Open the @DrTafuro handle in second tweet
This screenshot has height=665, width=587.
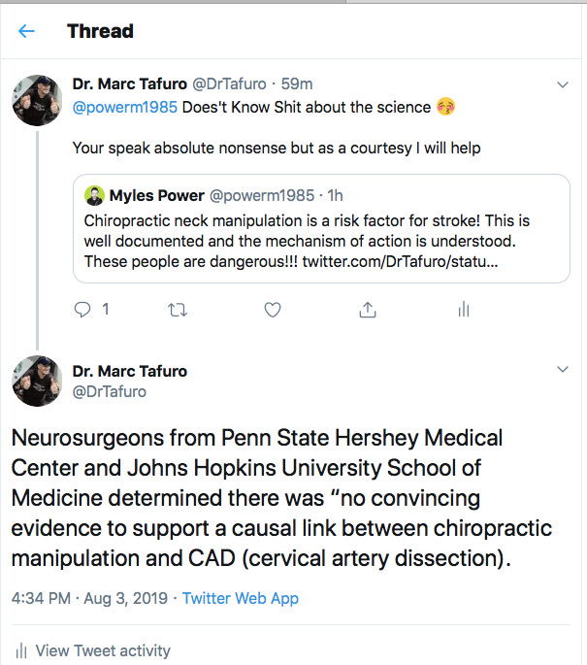[110, 391]
